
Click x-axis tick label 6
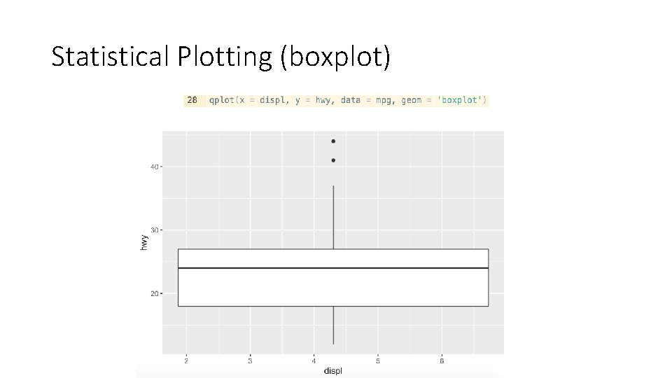[x=442, y=360]
